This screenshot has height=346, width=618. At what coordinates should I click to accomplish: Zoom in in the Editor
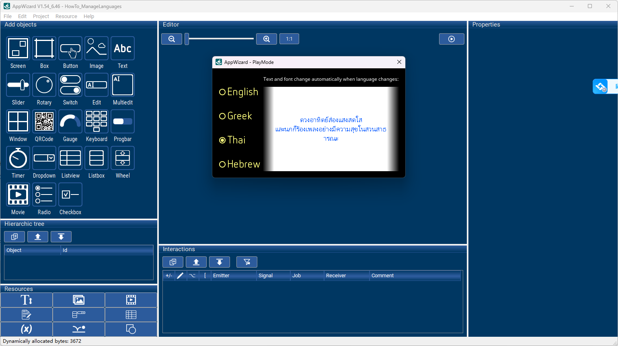(x=267, y=39)
